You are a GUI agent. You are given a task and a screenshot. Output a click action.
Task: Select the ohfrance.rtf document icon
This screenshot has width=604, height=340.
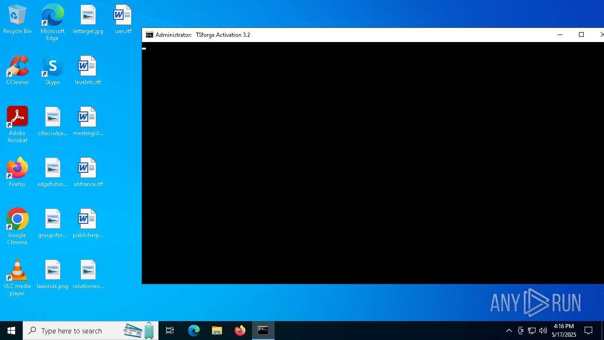tap(88, 173)
